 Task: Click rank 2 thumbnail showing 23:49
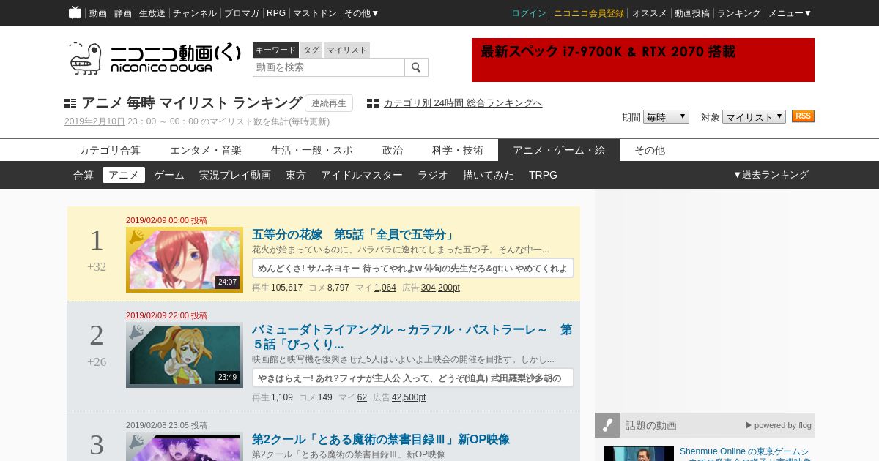(185, 355)
